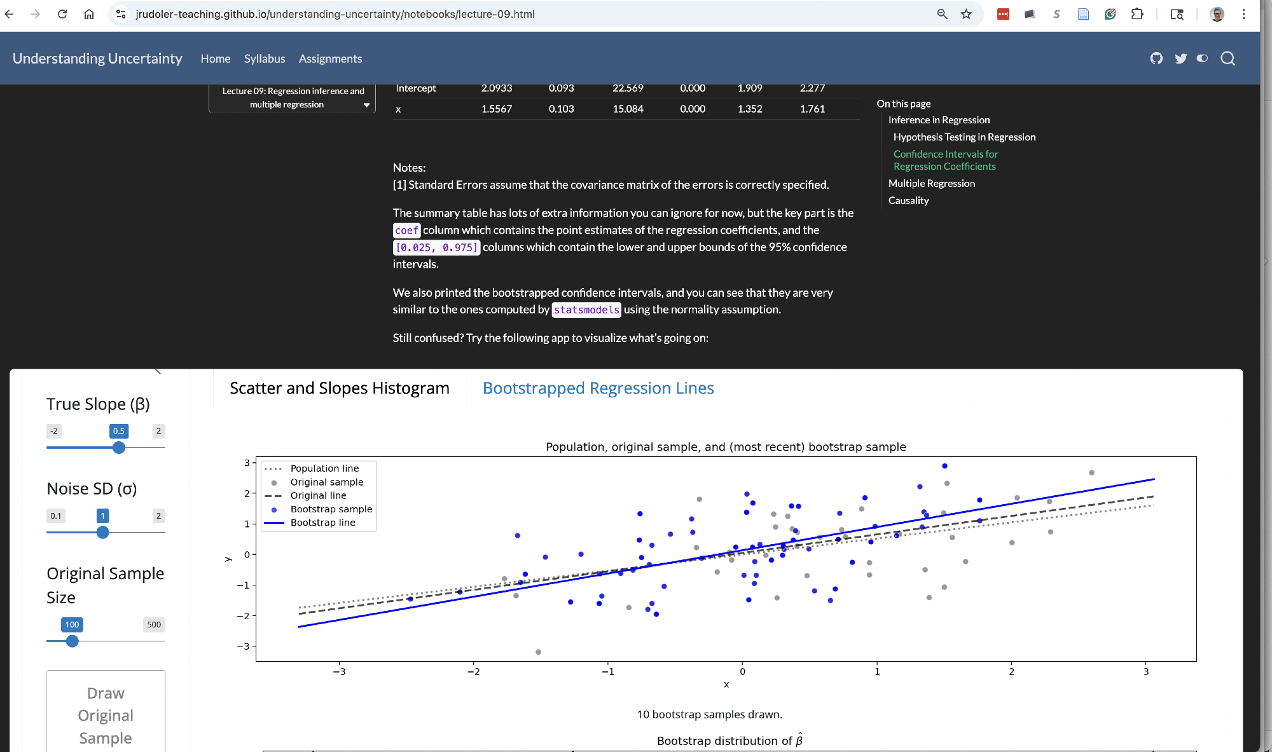Viewport: 1272px width, 752px height.
Task: Expand the Lecture 09 sidebar dropdown
Action: 366,105
